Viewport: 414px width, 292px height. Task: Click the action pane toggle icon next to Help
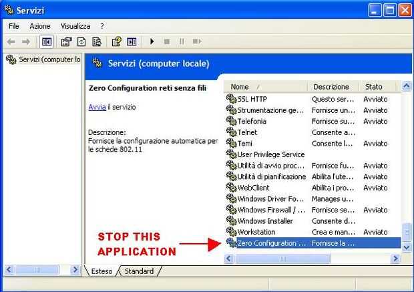(132, 41)
